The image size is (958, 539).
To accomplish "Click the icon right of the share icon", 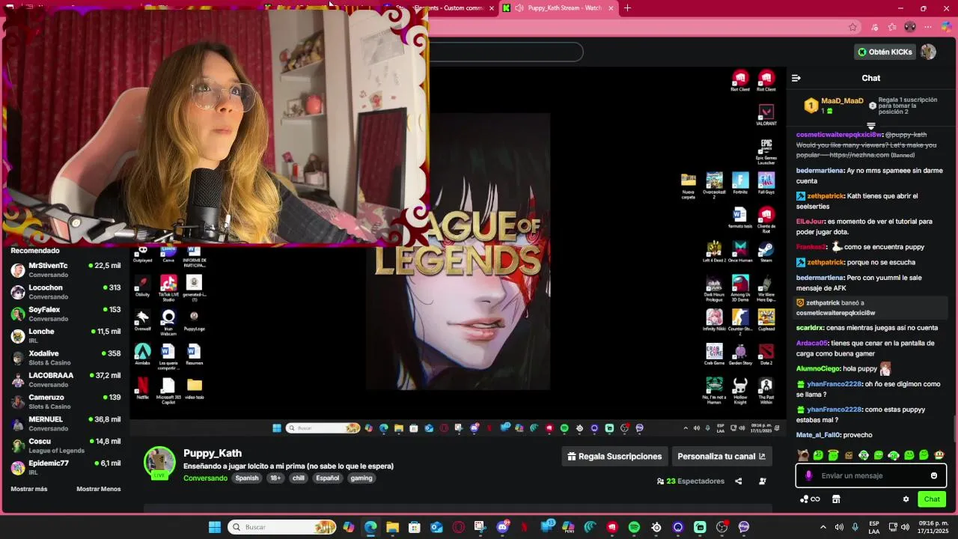I will coord(763,481).
